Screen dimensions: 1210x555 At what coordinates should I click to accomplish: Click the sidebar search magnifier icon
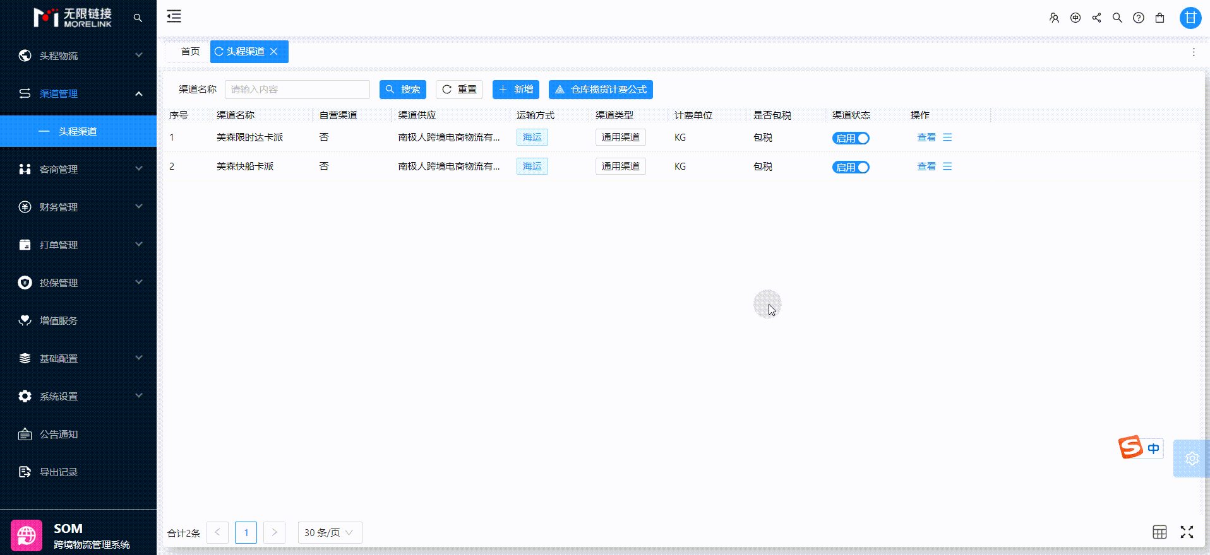138,18
